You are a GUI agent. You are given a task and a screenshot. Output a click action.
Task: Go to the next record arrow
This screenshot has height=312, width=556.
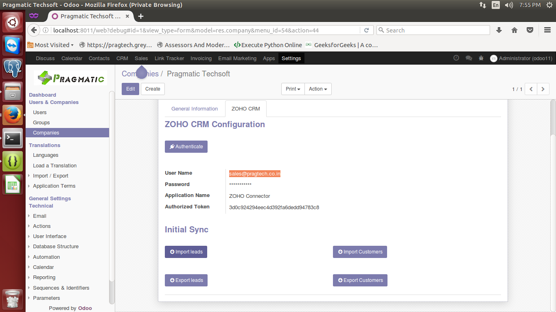pyautogui.click(x=543, y=89)
